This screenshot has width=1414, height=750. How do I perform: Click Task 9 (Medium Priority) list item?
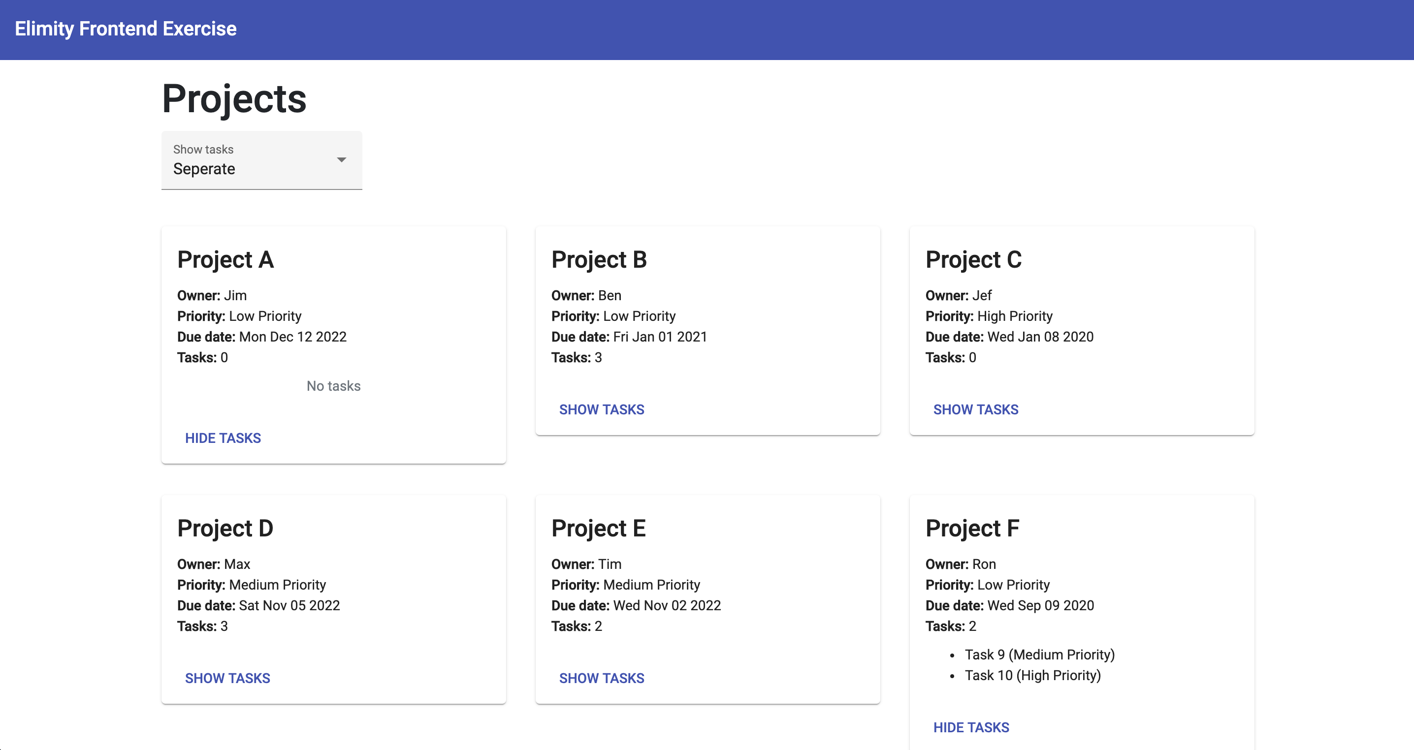point(1040,655)
